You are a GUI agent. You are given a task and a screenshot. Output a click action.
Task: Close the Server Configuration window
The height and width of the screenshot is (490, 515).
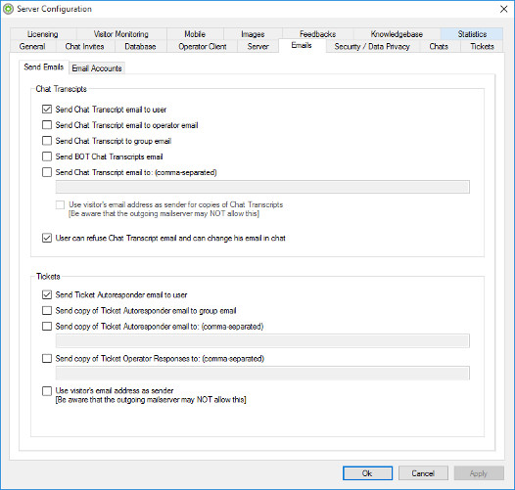coord(503,9)
